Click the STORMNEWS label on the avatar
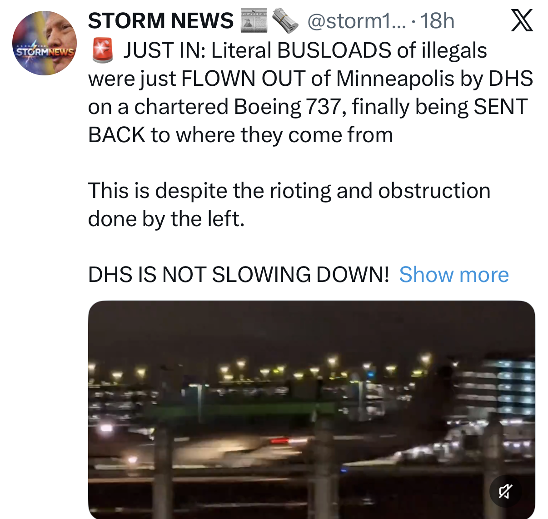This screenshot has width=548, height=519. coord(45,51)
